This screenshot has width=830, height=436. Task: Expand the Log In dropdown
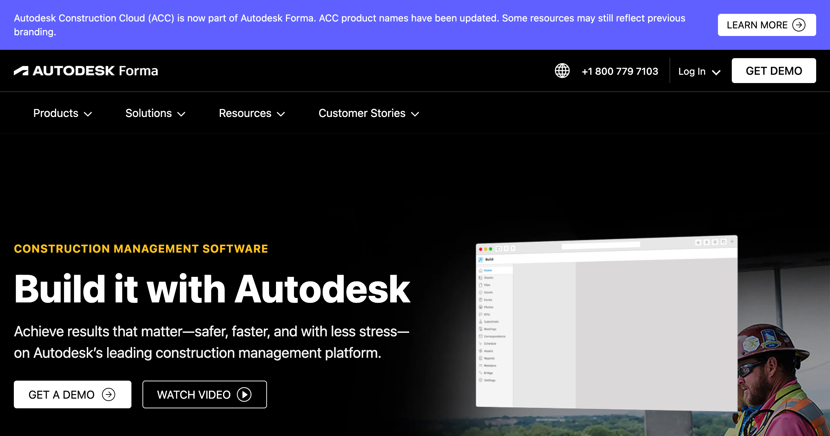pos(699,71)
